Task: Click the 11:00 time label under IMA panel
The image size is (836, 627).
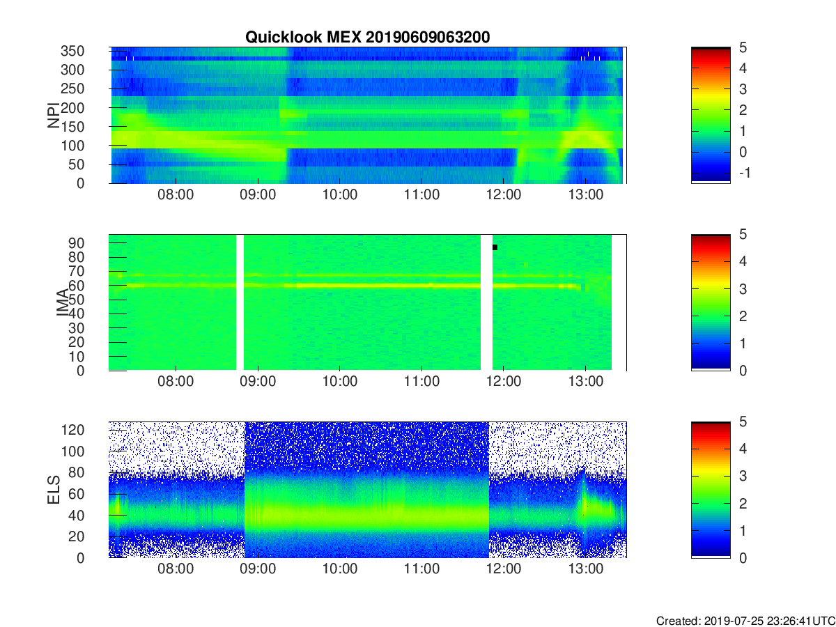Action: [x=421, y=383]
